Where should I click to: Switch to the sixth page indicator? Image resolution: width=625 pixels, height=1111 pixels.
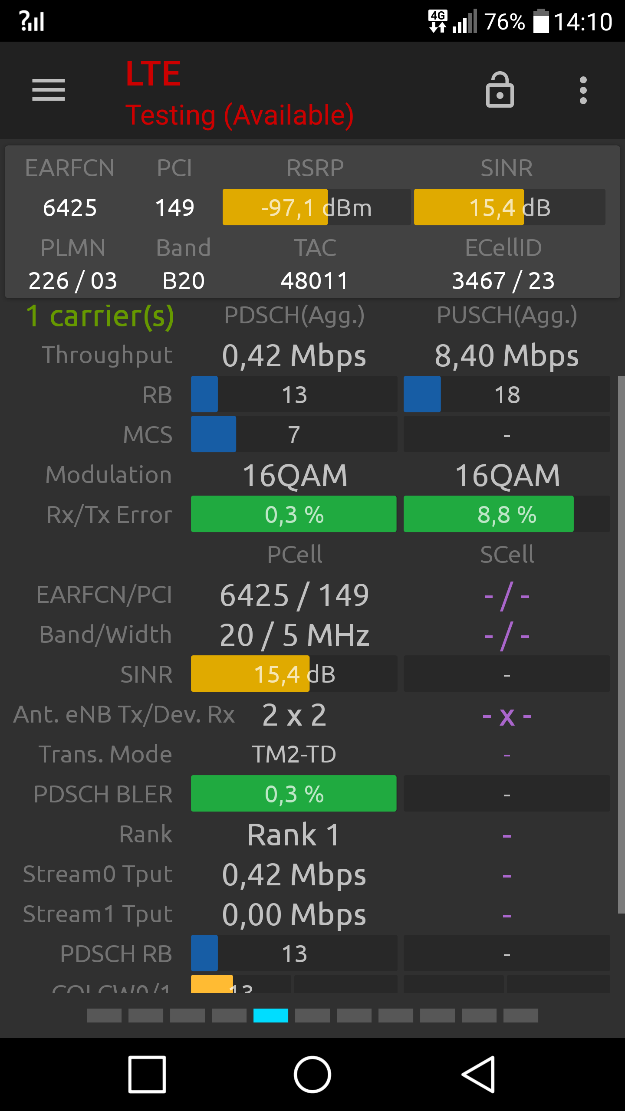312,1016
